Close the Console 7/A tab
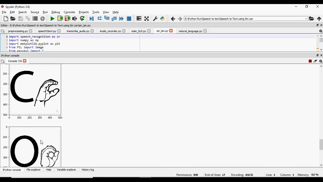The width and height of the screenshot is (323, 182). pyautogui.click(x=25, y=61)
